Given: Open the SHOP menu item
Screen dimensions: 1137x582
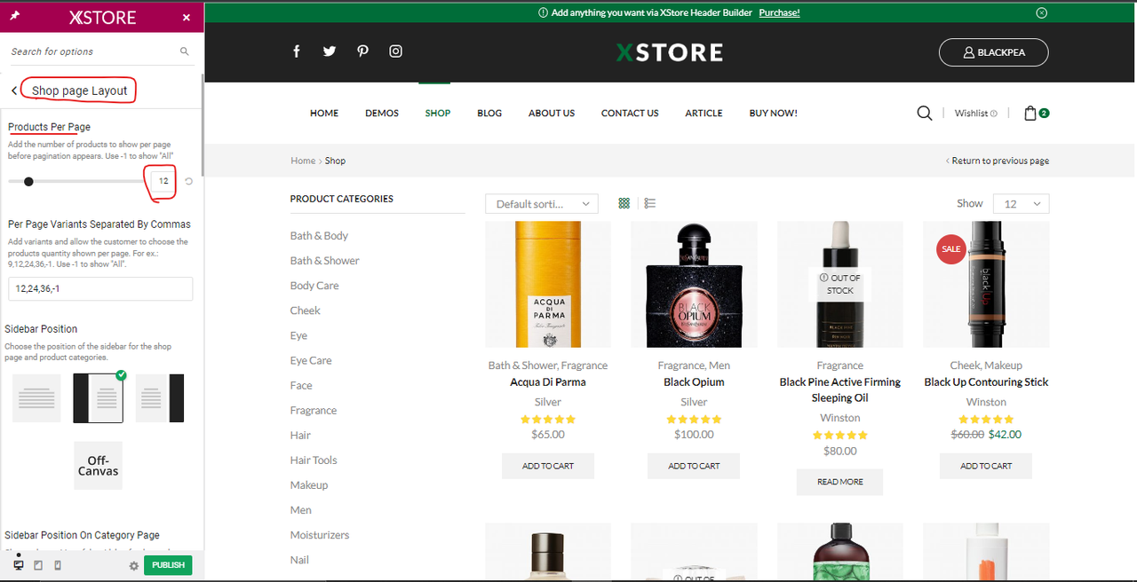Looking at the screenshot, I should coord(438,113).
